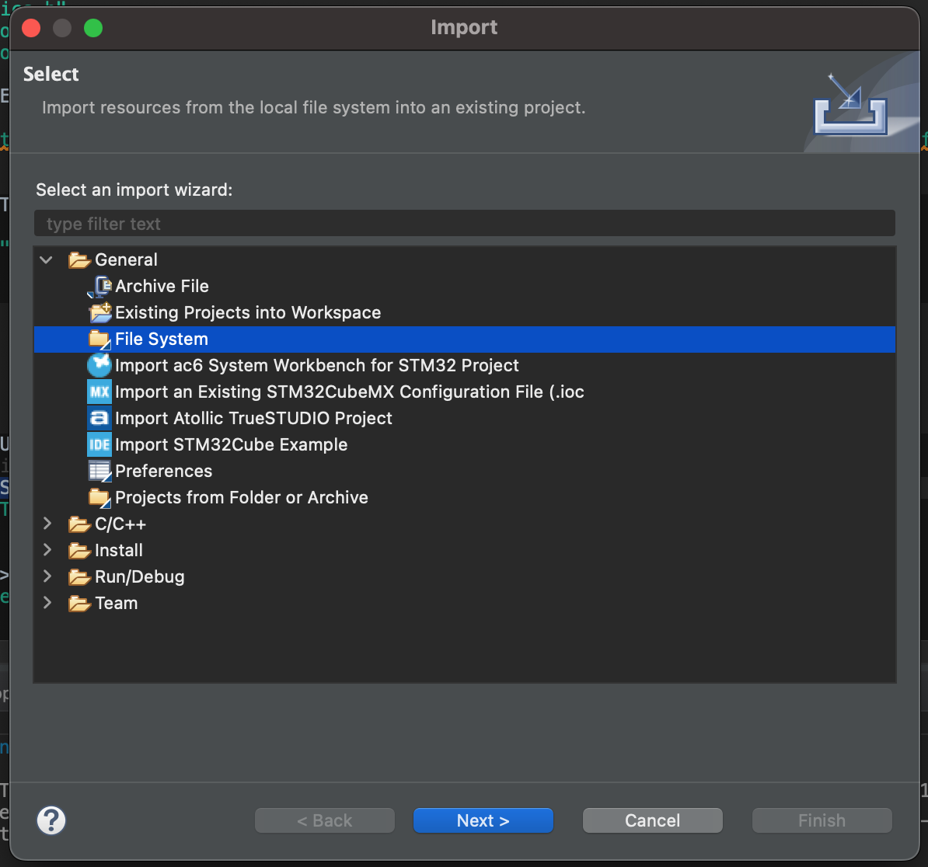Collapse the General category
Screen dimensions: 928x867
coord(47,260)
